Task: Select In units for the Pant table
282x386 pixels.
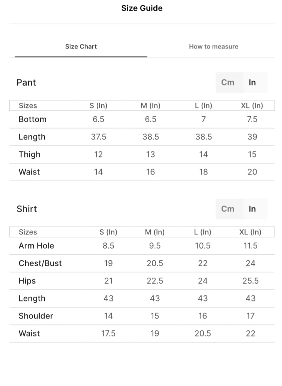Action: (x=252, y=83)
